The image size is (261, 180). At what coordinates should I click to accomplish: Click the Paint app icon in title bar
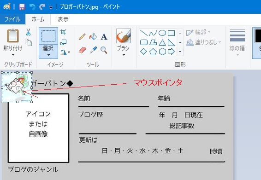pyautogui.click(x=7, y=6)
